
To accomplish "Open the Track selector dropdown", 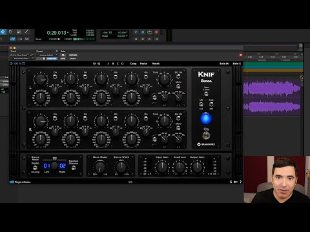I will (20, 55).
